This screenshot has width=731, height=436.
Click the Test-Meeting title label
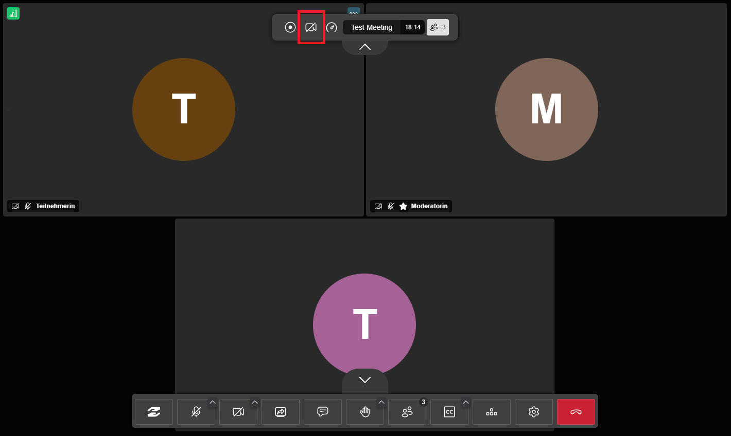pyautogui.click(x=372, y=27)
